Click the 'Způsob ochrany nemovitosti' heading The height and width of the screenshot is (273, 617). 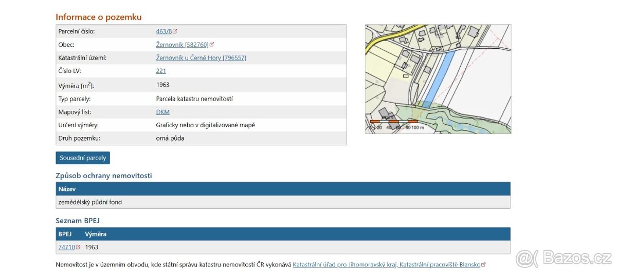point(104,175)
